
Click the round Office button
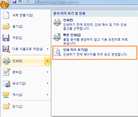(x=5, y=4)
